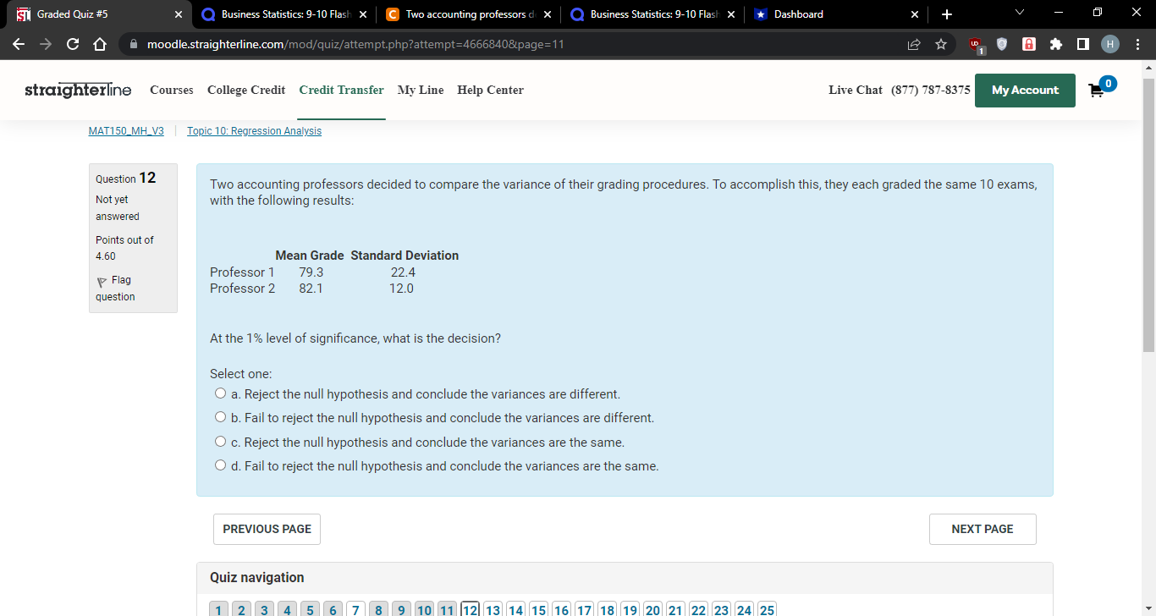Close the Graded Quiz #5 tab
Viewport: 1156px width, 616px height.
click(x=179, y=14)
